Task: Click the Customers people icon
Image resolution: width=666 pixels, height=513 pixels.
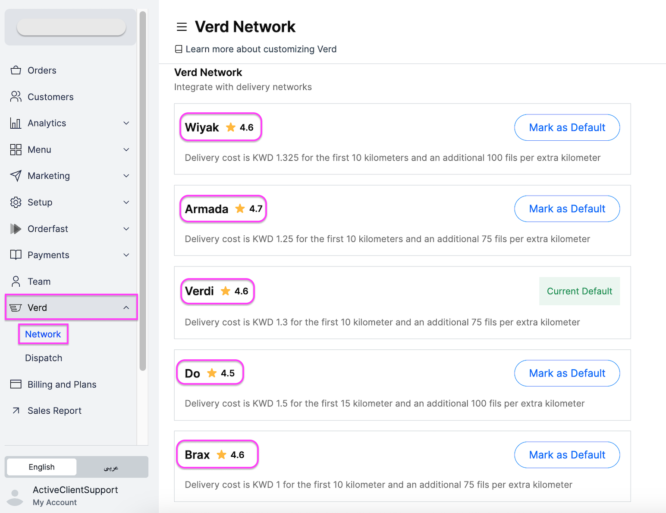Action: pyautogui.click(x=16, y=97)
